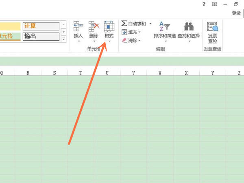Expand the cell styles gallery more button
The image size is (244, 183).
tap(64, 39)
